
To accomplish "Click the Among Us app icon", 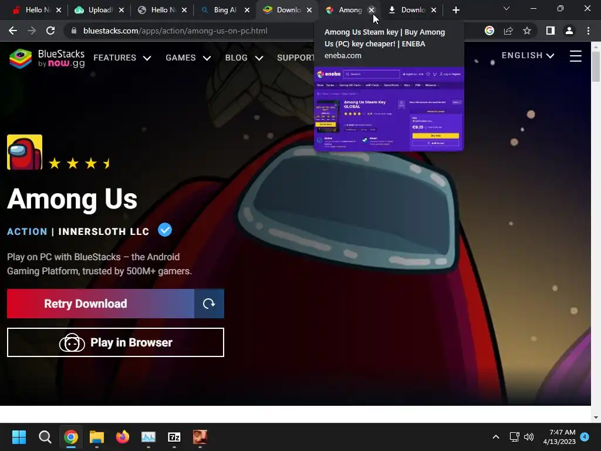I will (x=25, y=152).
